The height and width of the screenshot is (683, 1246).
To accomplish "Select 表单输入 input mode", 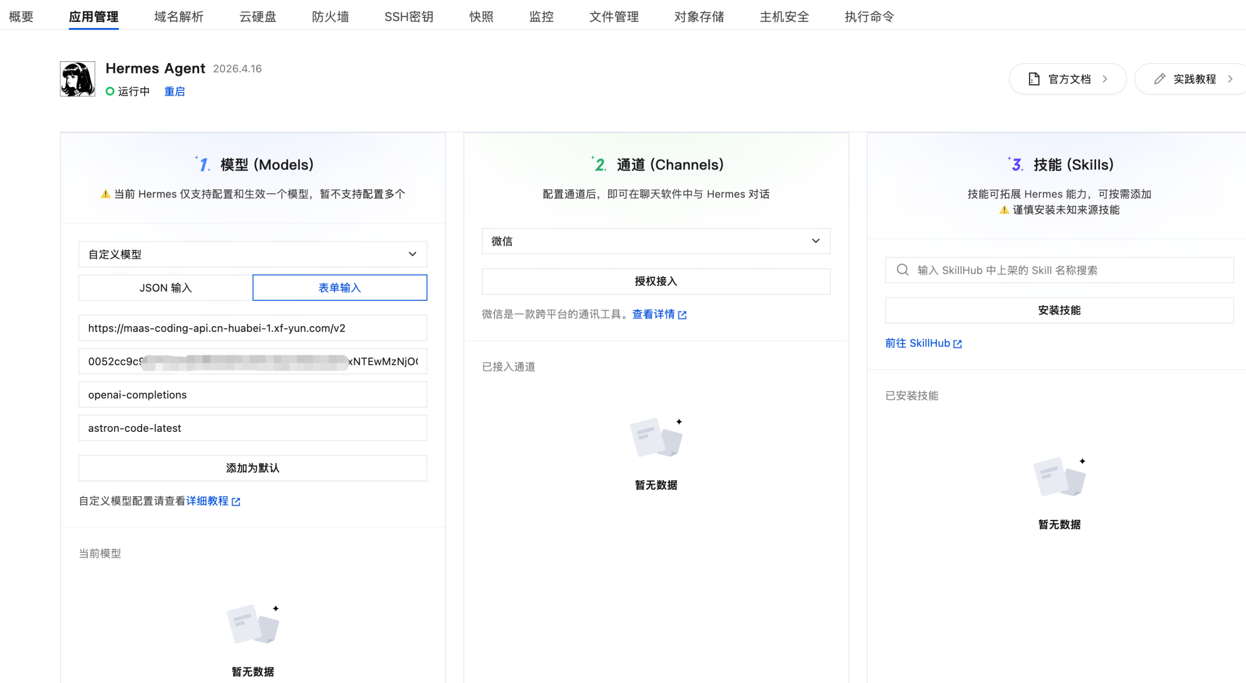I will pyautogui.click(x=339, y=288).
